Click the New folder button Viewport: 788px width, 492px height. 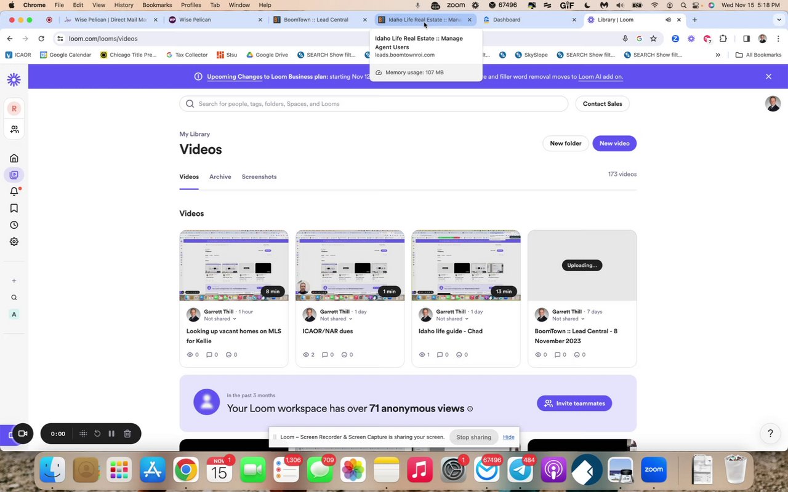565,143
